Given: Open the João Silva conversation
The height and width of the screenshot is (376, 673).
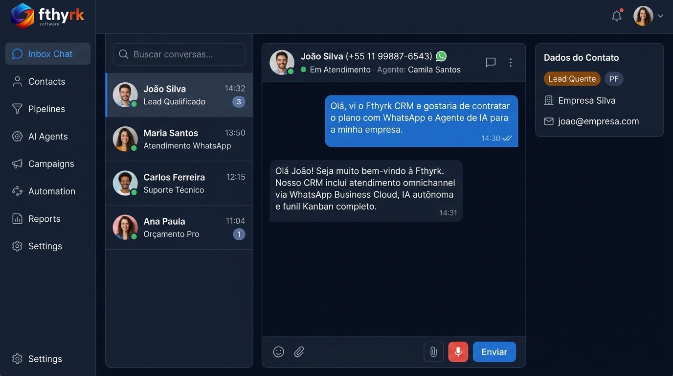Looking at the screenshot, I should (x=179, y=95).
